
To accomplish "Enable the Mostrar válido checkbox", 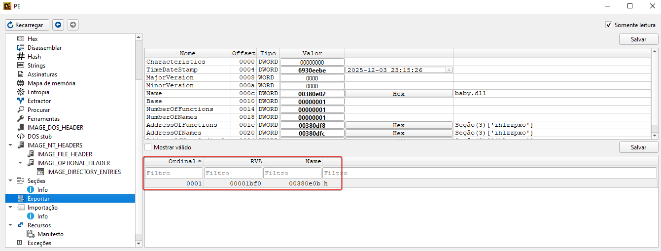I will pyautogui.click(x=148, y=147).
